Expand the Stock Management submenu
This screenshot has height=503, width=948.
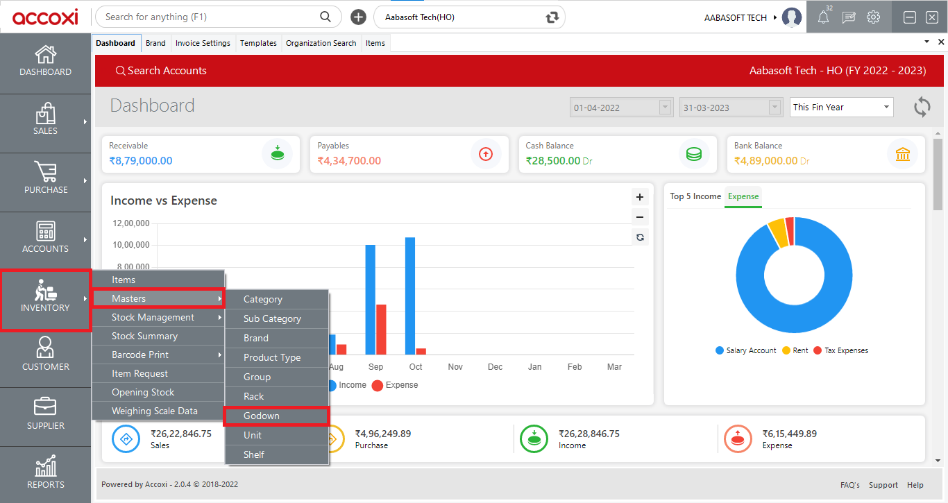click(x=158, y=317)
